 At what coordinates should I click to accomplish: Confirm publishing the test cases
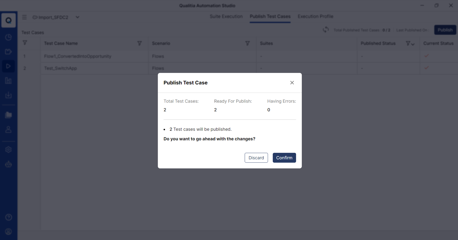[284, 158]
